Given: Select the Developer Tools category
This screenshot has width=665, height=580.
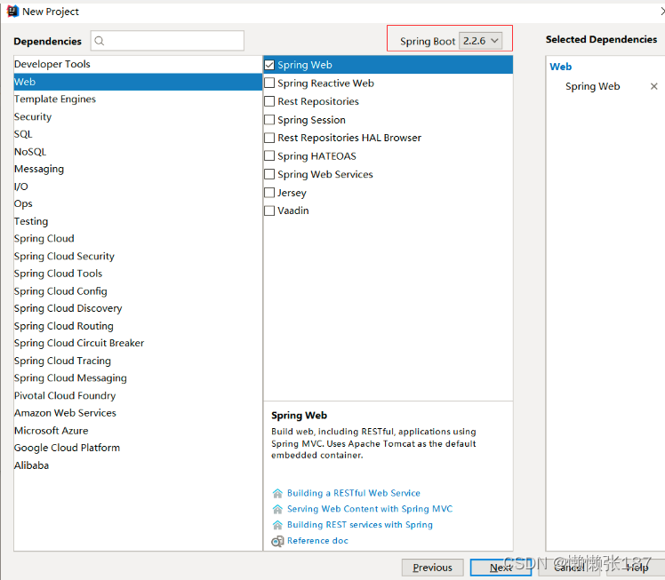Looking at the screenshot, I should (x=138, y=64).
